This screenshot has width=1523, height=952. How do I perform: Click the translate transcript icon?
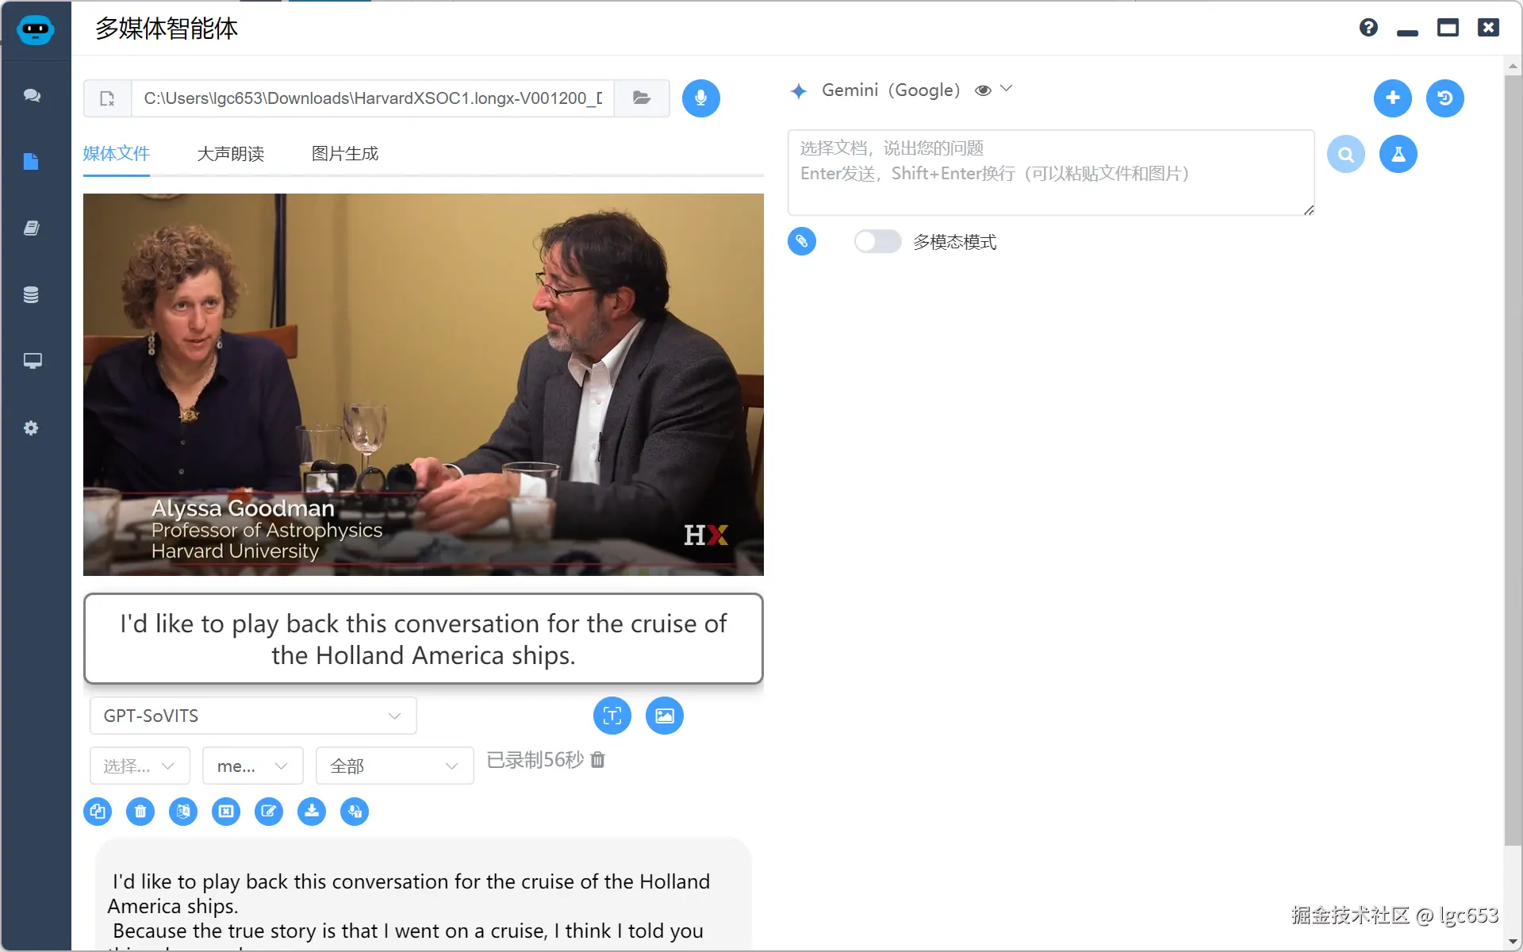(183, 812)
